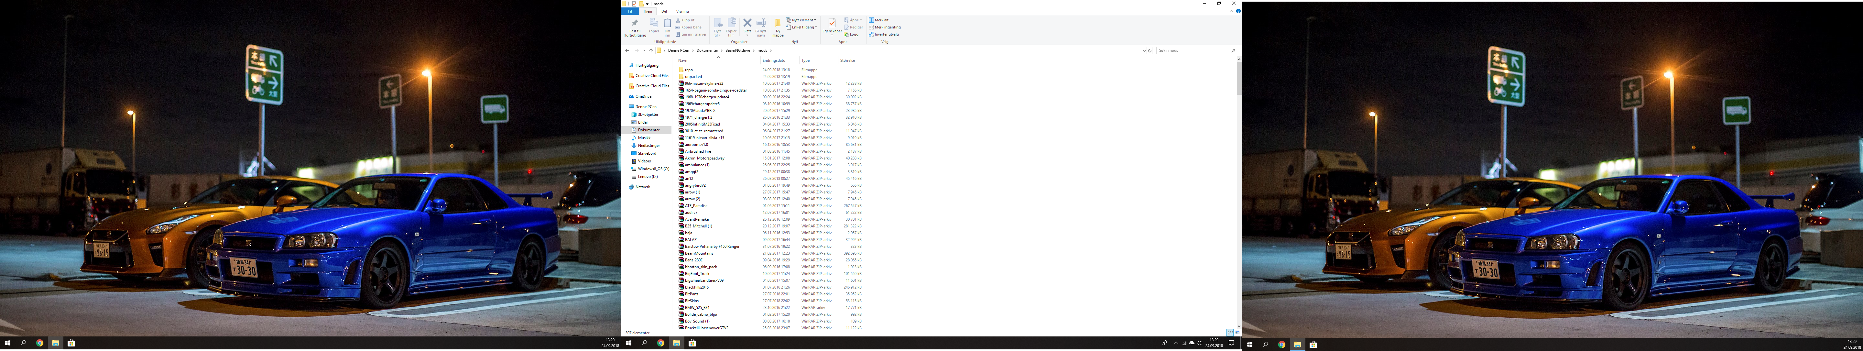Open Skrivebord in navigation pane
The image size is (1863, 351).
pyautogui.click(x=644, y=153)
